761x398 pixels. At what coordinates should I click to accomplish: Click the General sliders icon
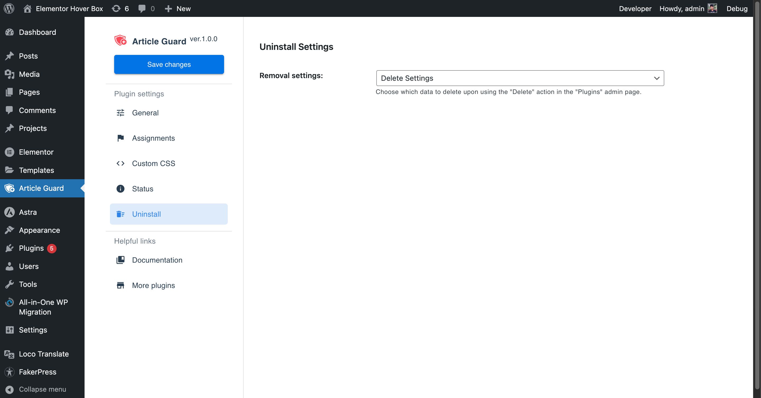tap(120, 113)
